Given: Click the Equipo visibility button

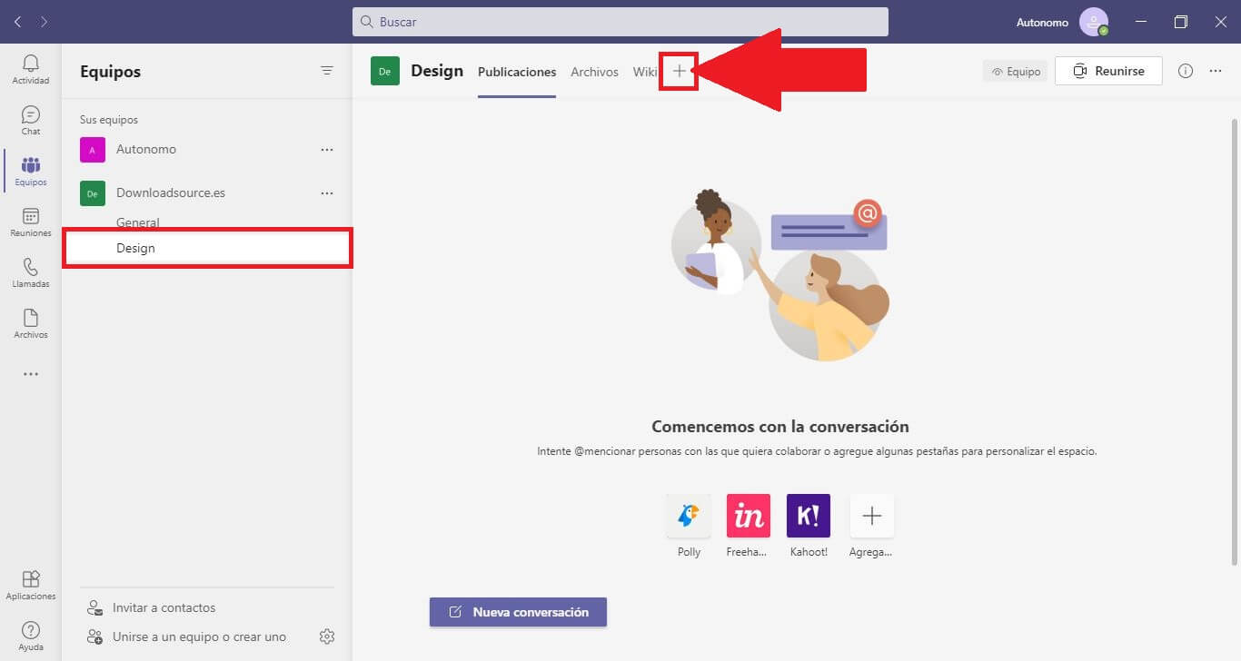Looking at the screenshot, I should tap(1016, 71).
